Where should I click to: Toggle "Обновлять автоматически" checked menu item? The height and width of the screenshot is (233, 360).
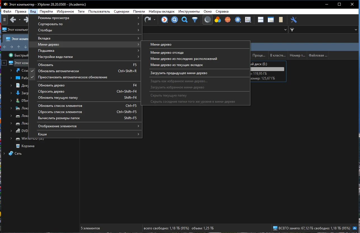coord(58,71)
